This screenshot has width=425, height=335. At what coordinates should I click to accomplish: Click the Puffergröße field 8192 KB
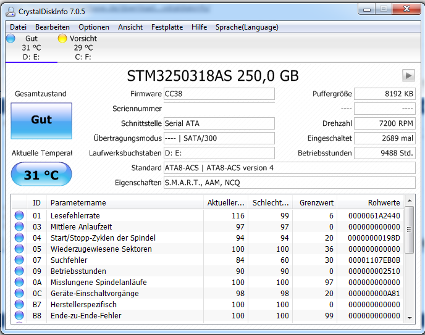pos(385,94)
